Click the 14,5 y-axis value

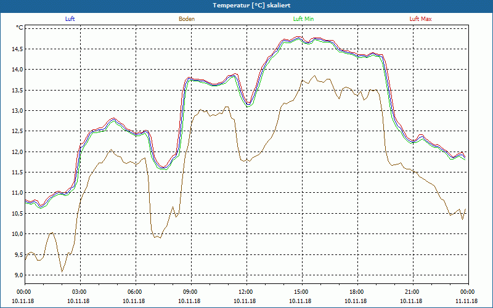pyautogui.click(x=18, y=49)
